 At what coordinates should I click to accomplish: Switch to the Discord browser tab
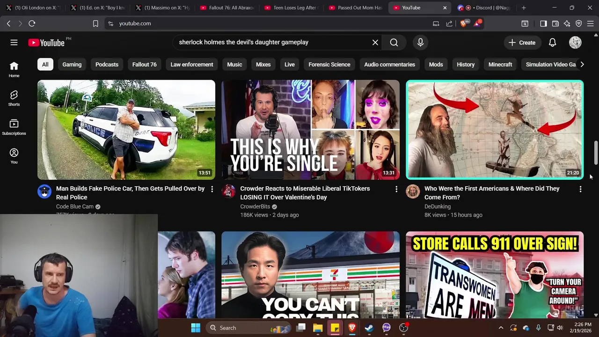tap(485, 8)
